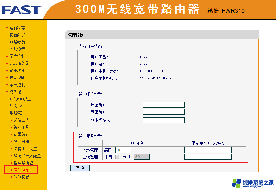Click the remote management host restriction field
This screenshot has height=190, width=276.
click(208, 157)
